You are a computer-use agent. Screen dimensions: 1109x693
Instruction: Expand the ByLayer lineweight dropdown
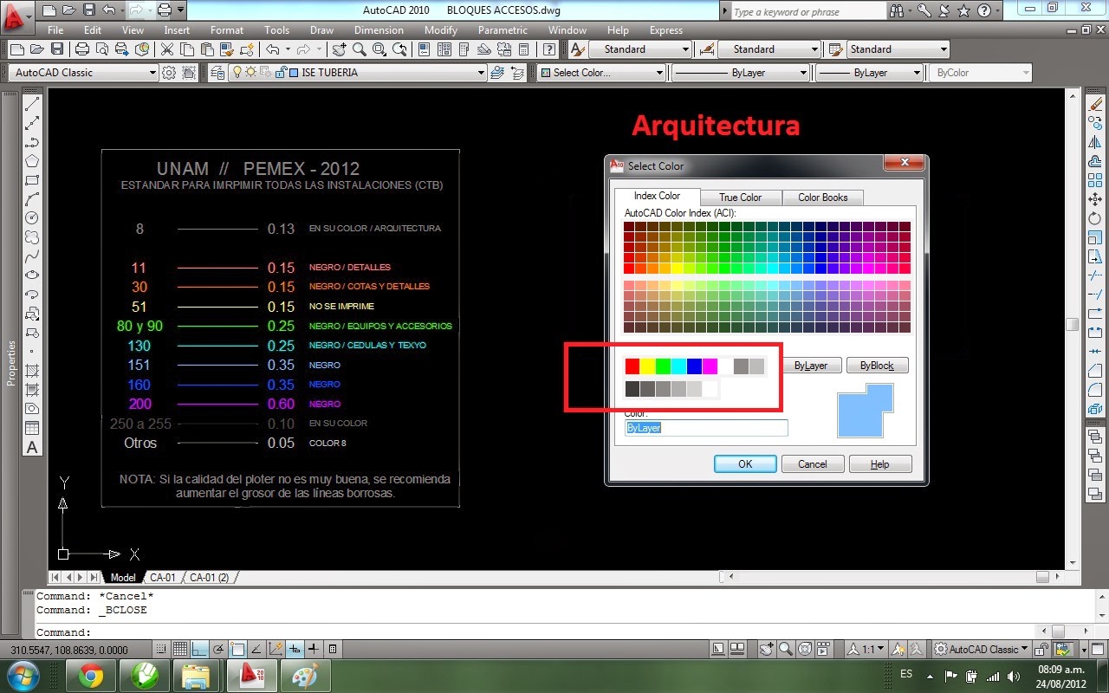point(917,73)
